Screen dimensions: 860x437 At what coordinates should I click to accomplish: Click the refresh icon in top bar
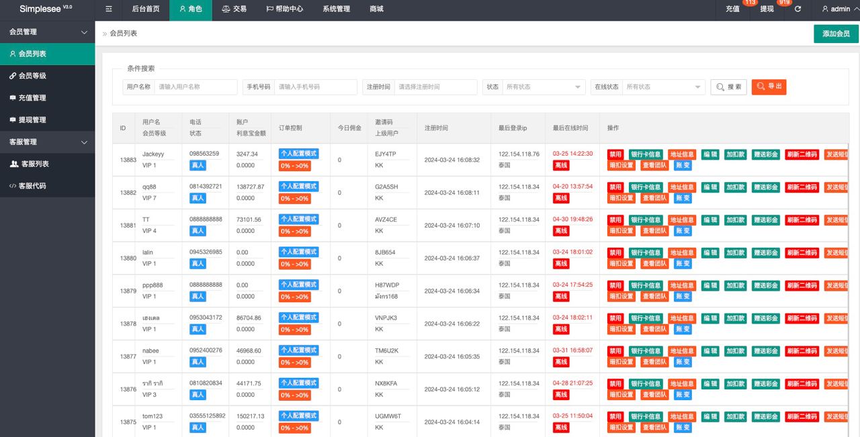[798, 9]
